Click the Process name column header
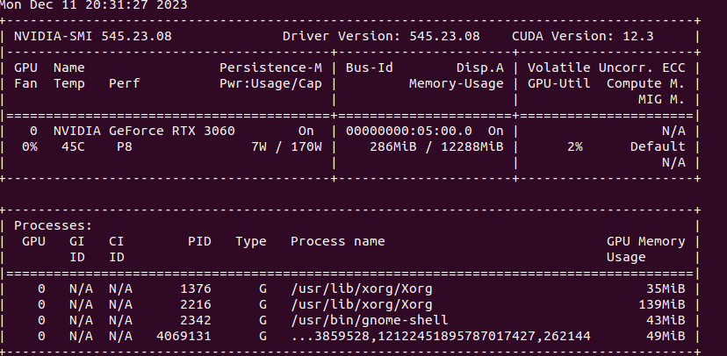Image resolution: width=727 pixels, height=356 pixels. click(337, 241)
